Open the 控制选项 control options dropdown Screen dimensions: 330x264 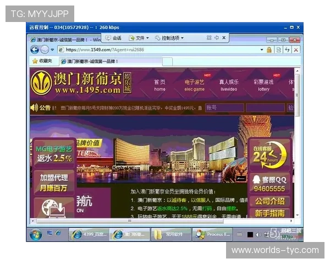[x=169, y=38]
